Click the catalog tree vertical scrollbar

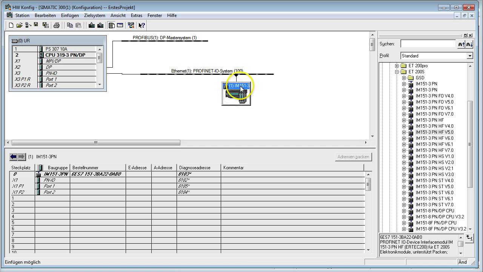(x=470, y=144)
